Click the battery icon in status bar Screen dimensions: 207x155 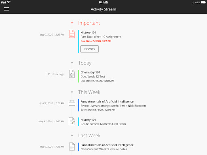click(203, 2)
